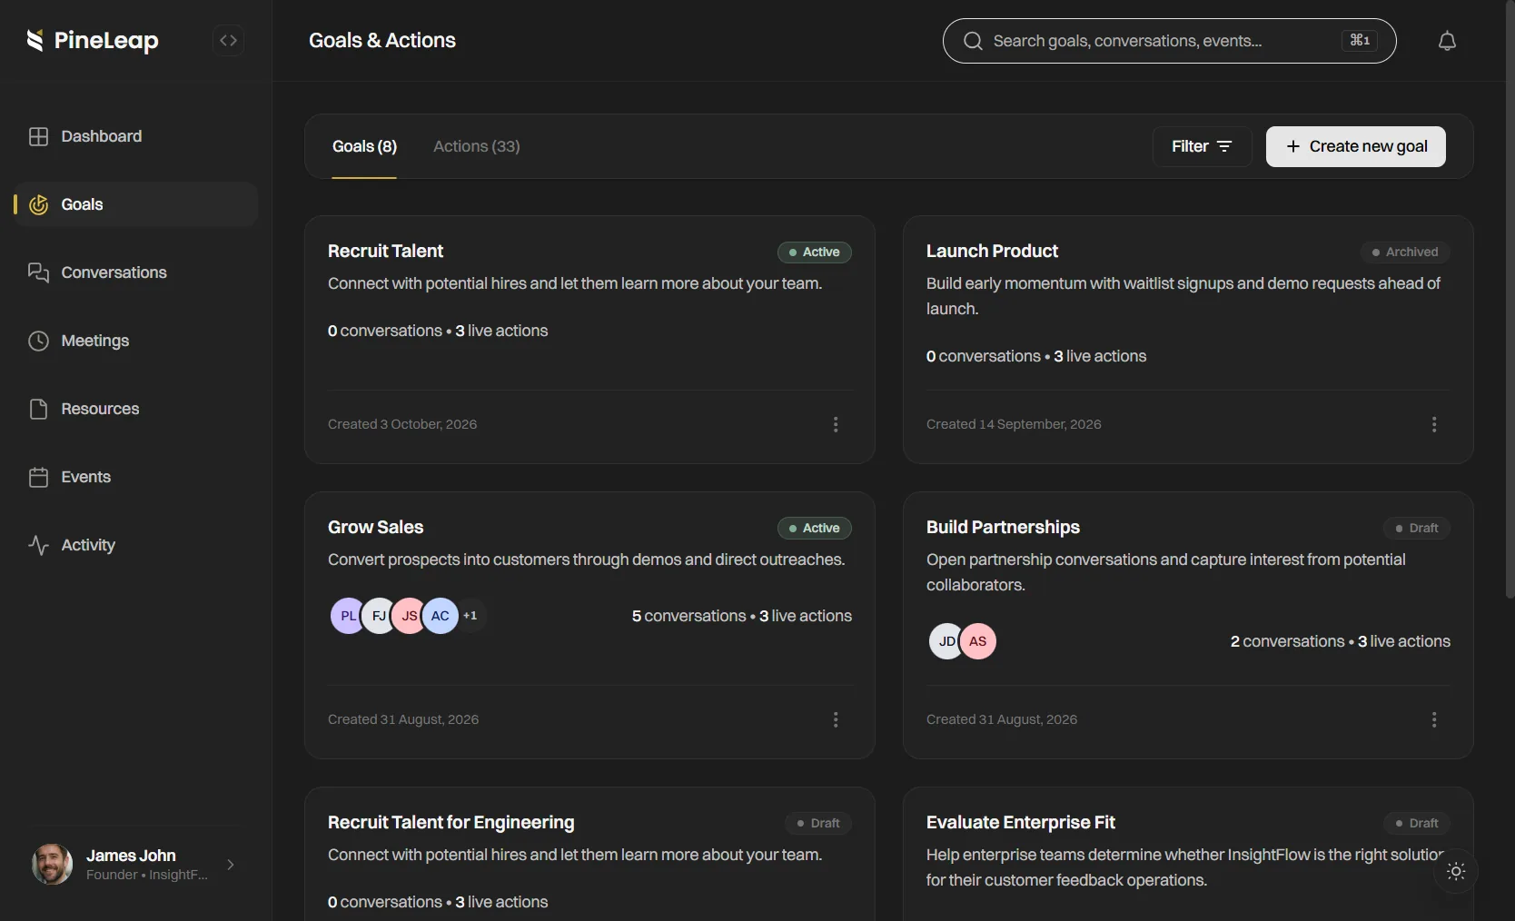
Task: Click the AC avatar on Grow Sales
Action: [441, 616]
